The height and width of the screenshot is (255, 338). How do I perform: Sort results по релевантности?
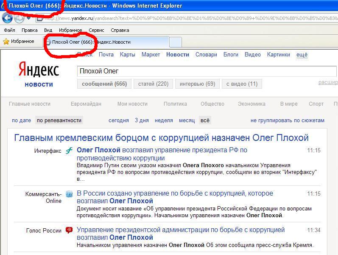click(59, 120)
